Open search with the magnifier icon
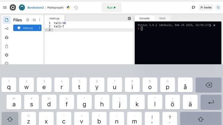This screenshot has width=223, height=125. tap(218, 7)
